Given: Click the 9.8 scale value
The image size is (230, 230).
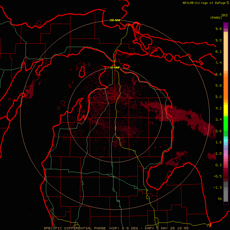Looking at the screenshot, I should point(218,29).
